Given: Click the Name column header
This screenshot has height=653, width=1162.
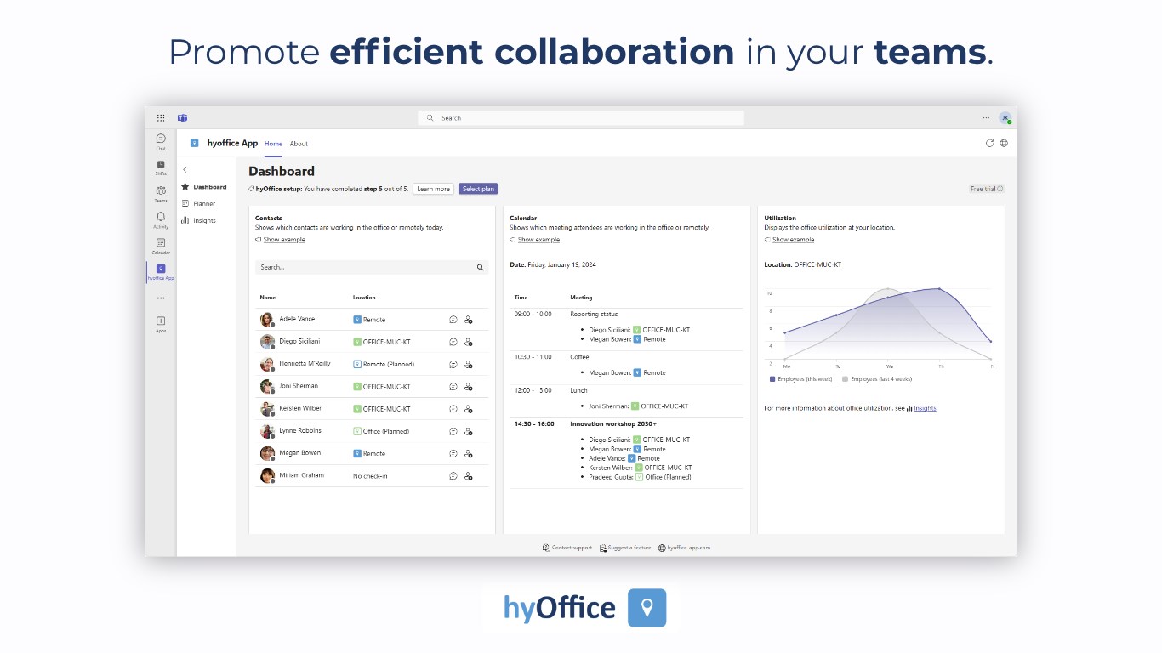Looking at the screenshot, I should click(268, 298).
